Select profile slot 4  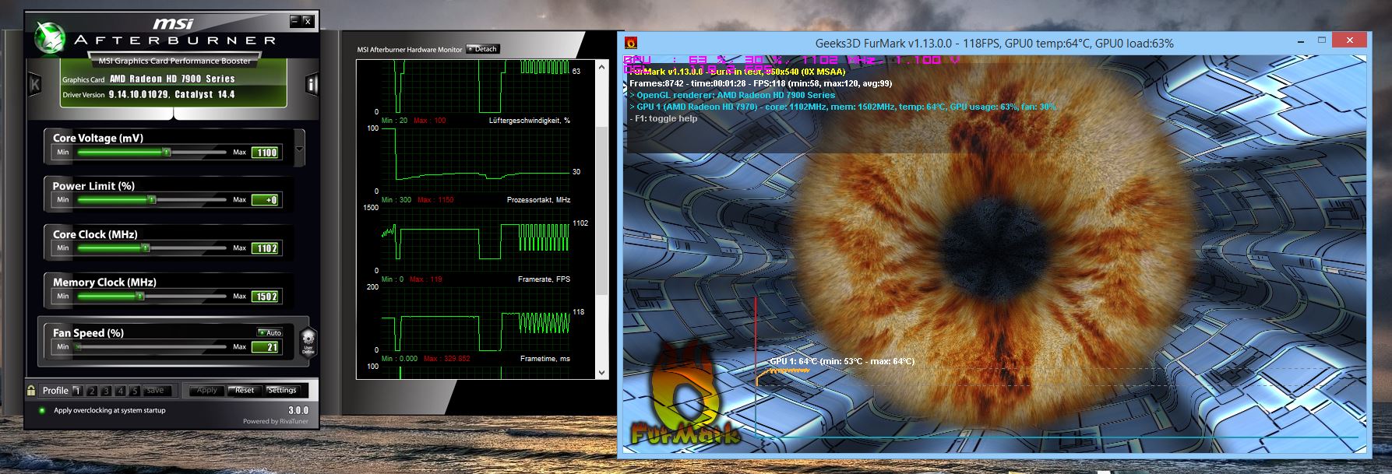point(121,391)
